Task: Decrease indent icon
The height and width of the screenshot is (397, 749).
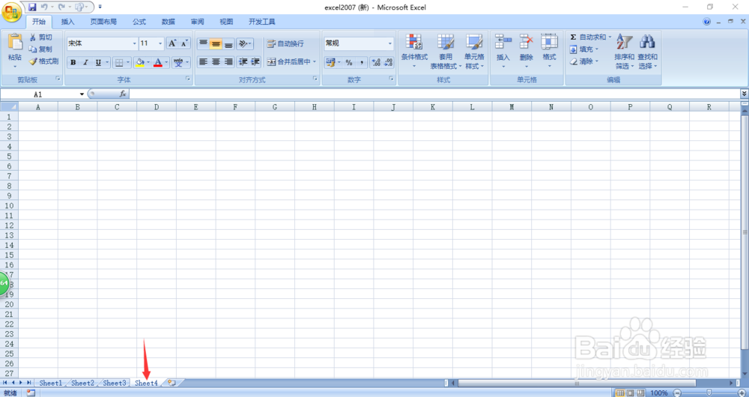Action: tap(243, 61)
